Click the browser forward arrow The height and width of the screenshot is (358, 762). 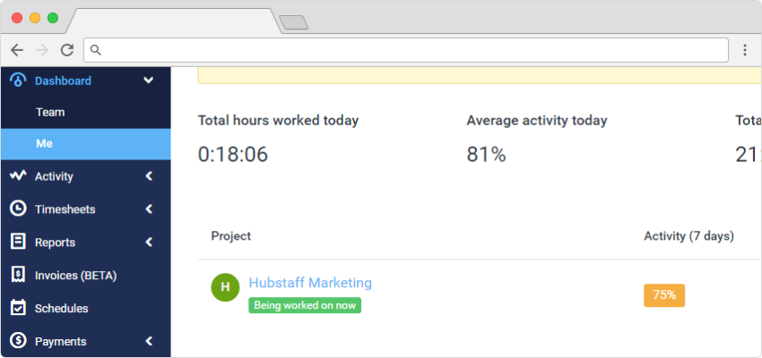(42, 50)
